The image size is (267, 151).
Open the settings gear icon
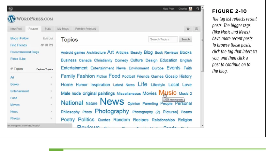[188, 29]
